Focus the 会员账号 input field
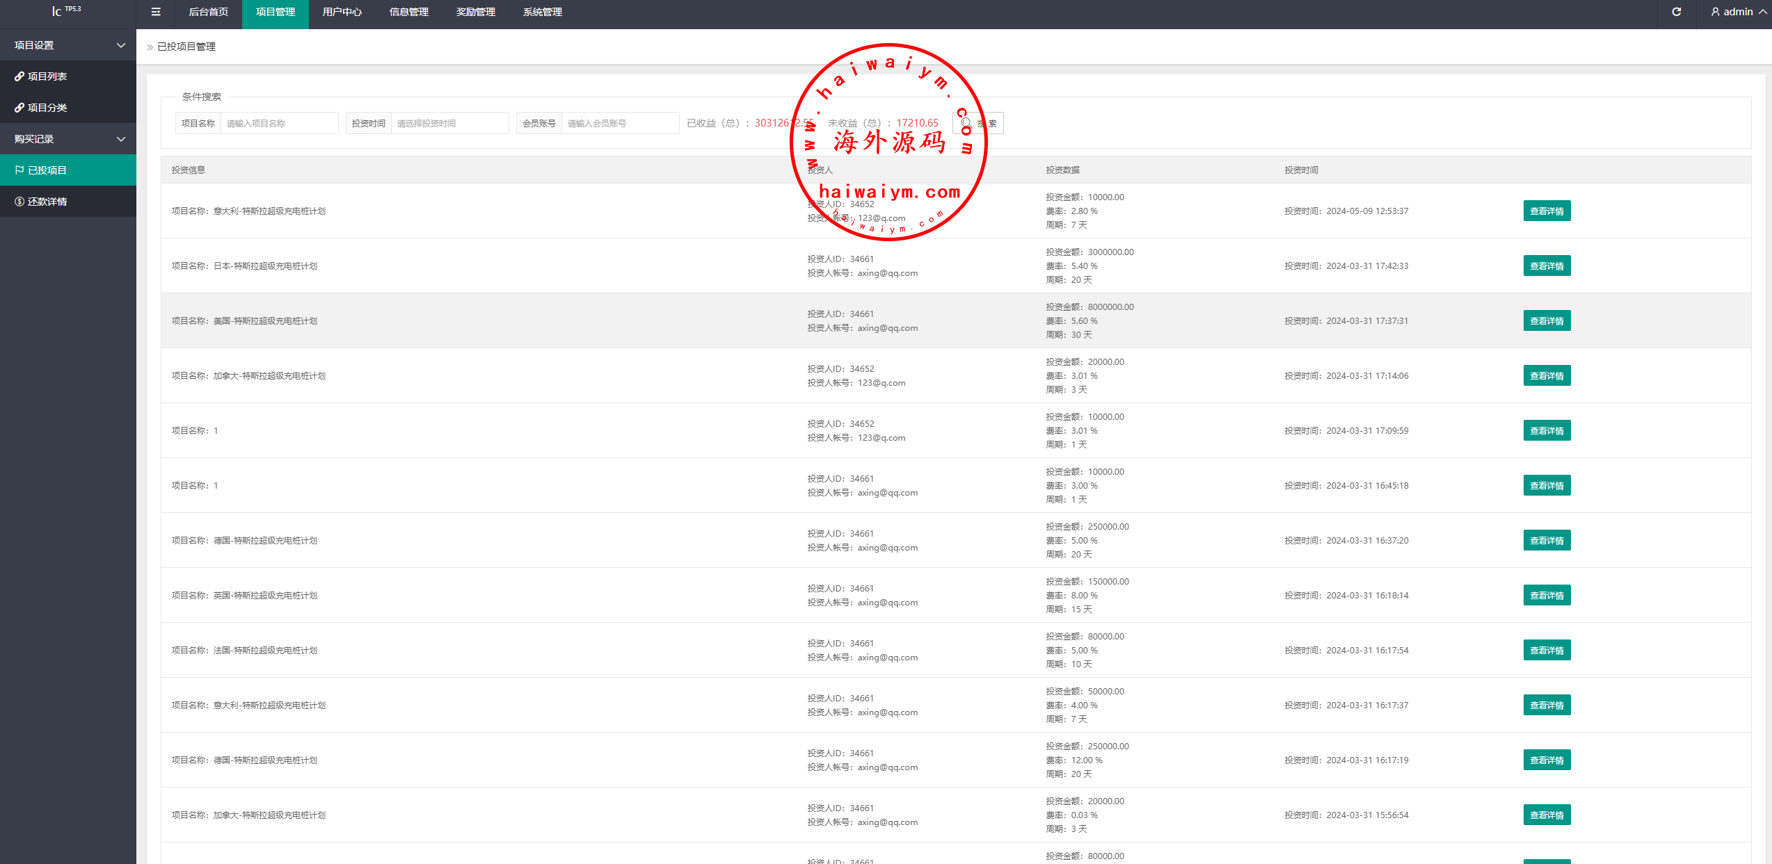Viewport: 1772px width, 864px height. pyautogui.click(x=619, y=124)
